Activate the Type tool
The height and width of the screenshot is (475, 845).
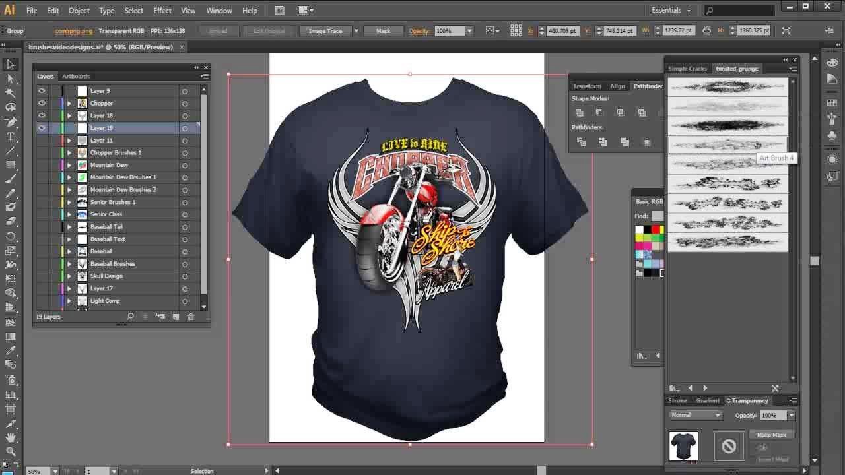click(x=11, y=137)
